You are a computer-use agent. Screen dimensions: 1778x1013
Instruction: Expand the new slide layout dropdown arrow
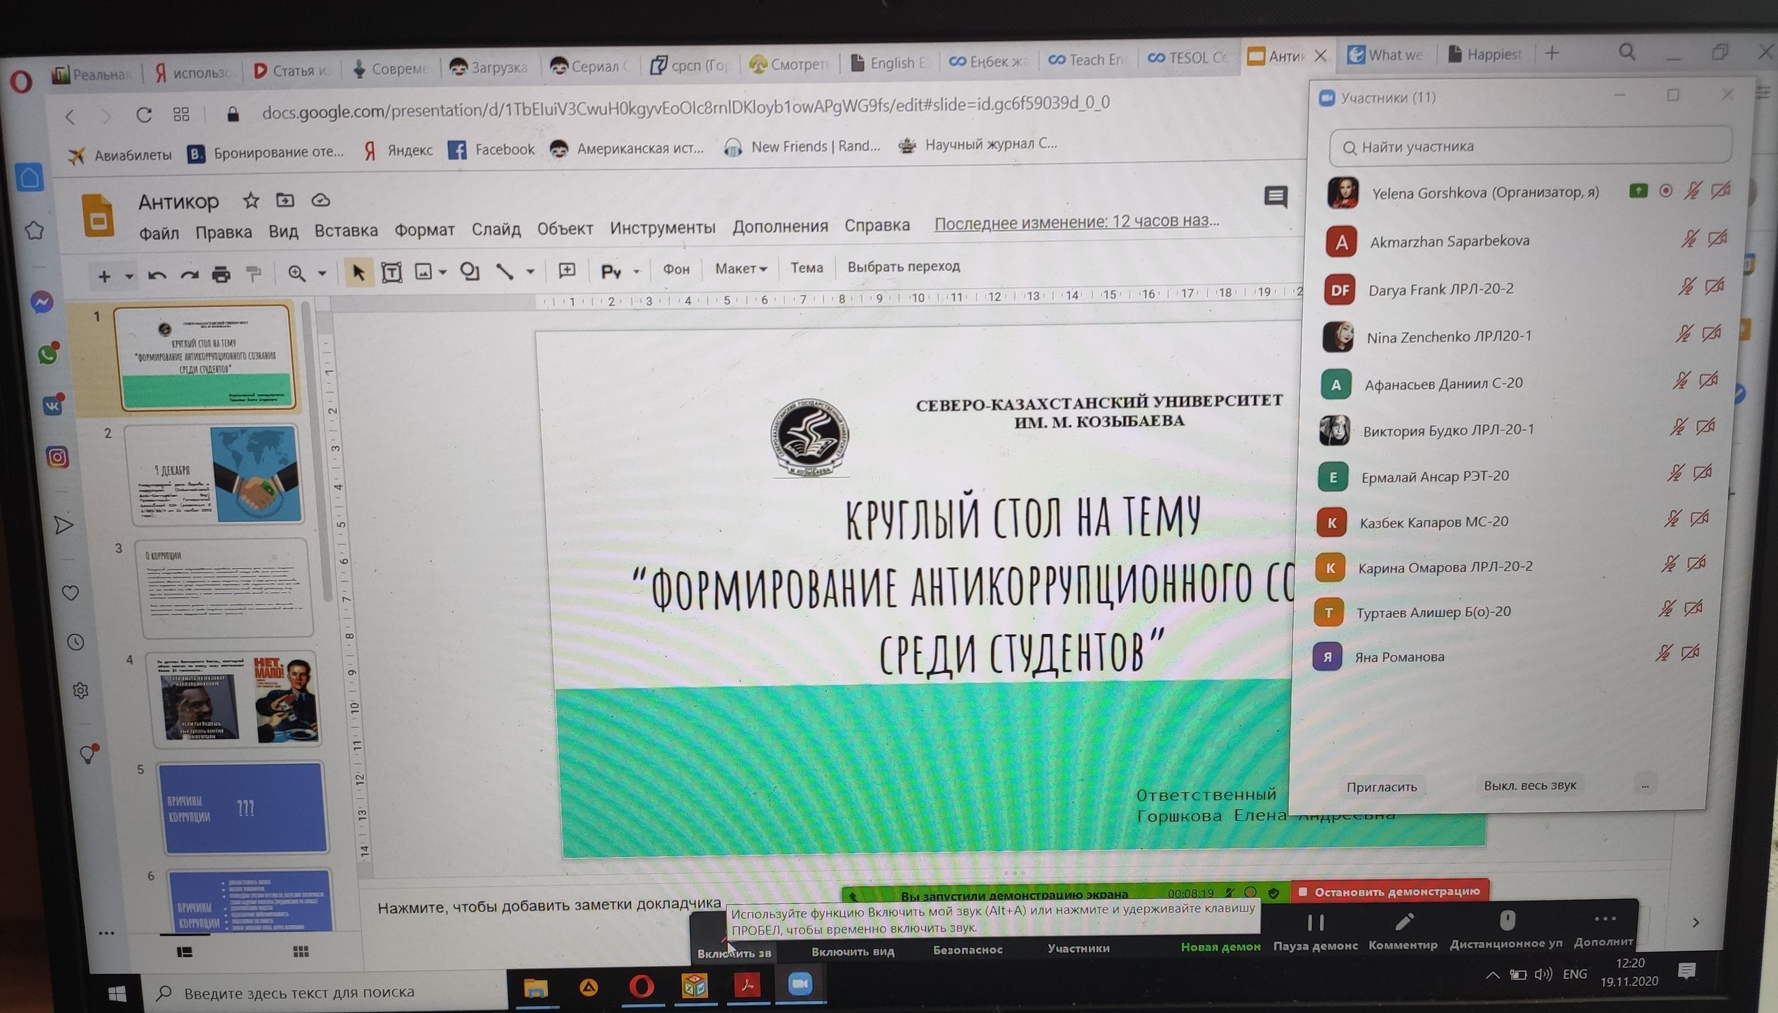129,277
